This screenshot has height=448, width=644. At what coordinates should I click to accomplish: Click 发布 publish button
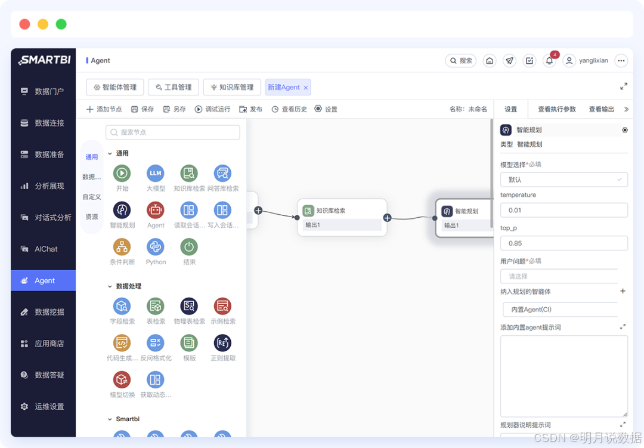250,109
